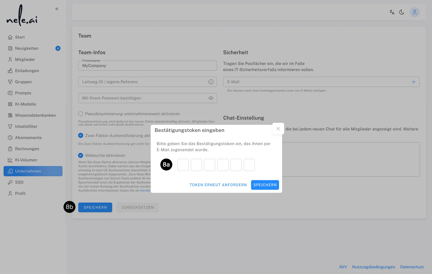Show the Leitweg-ID info tooltip

tap(211, 82)
